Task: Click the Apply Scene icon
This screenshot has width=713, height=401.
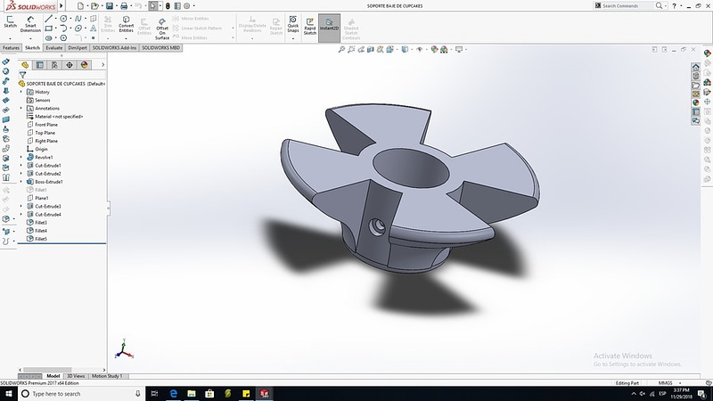Action: pos(444,50)
